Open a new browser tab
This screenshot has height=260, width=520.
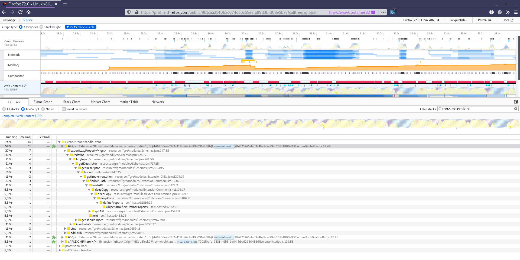pyautogui.click(x=65, y=4)
